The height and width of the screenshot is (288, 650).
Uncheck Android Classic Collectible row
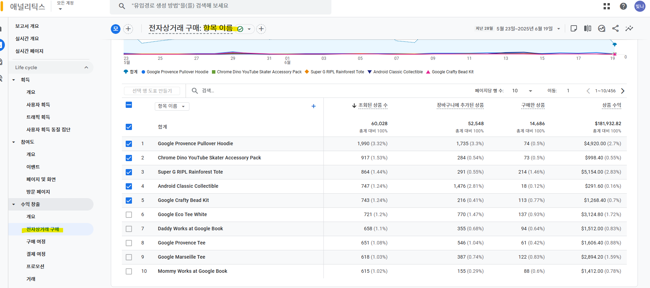tap(129, 186)
